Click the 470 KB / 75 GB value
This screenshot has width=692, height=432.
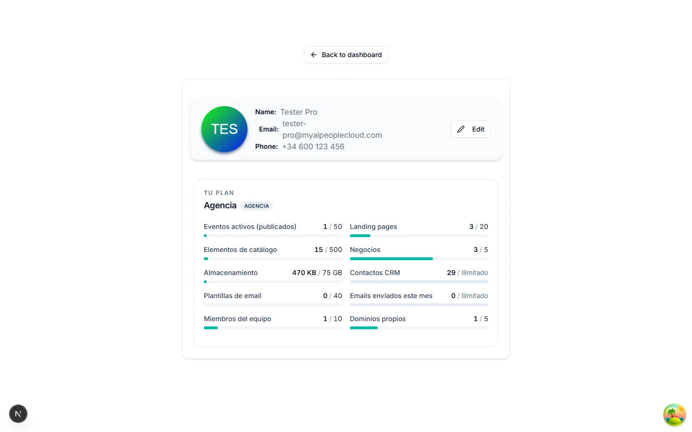(x=317, y=273)
